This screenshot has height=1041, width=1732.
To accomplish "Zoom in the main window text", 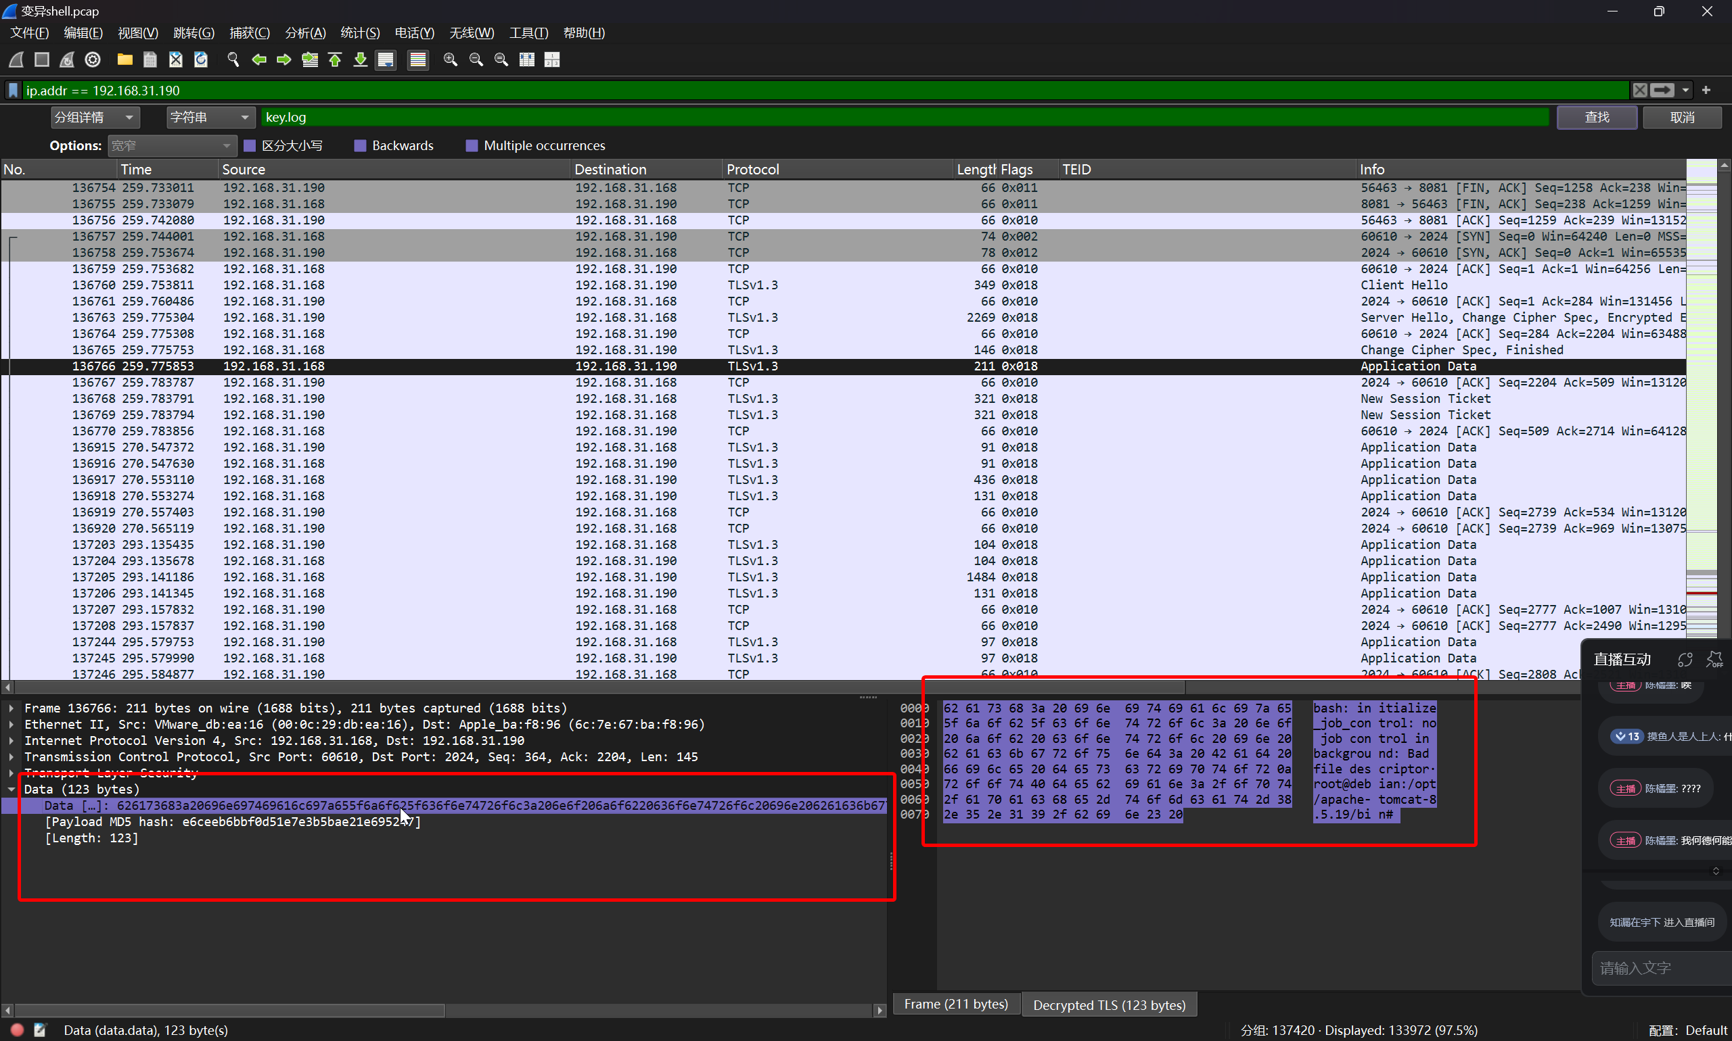I will [450, 59].
